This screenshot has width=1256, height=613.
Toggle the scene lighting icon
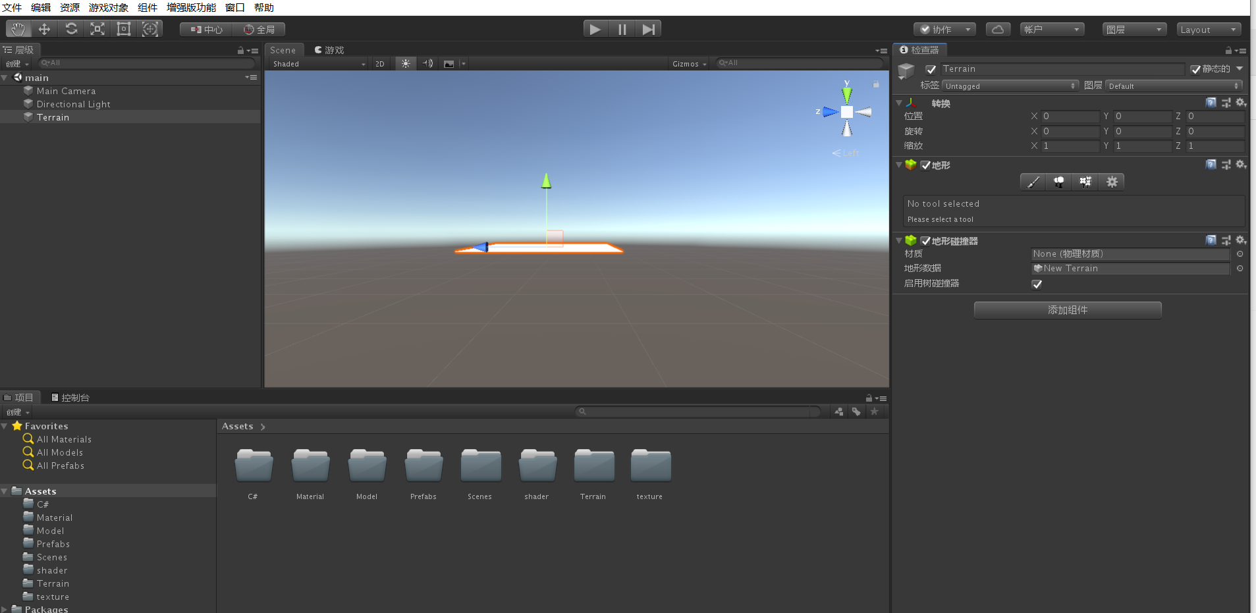coord(406,63)
